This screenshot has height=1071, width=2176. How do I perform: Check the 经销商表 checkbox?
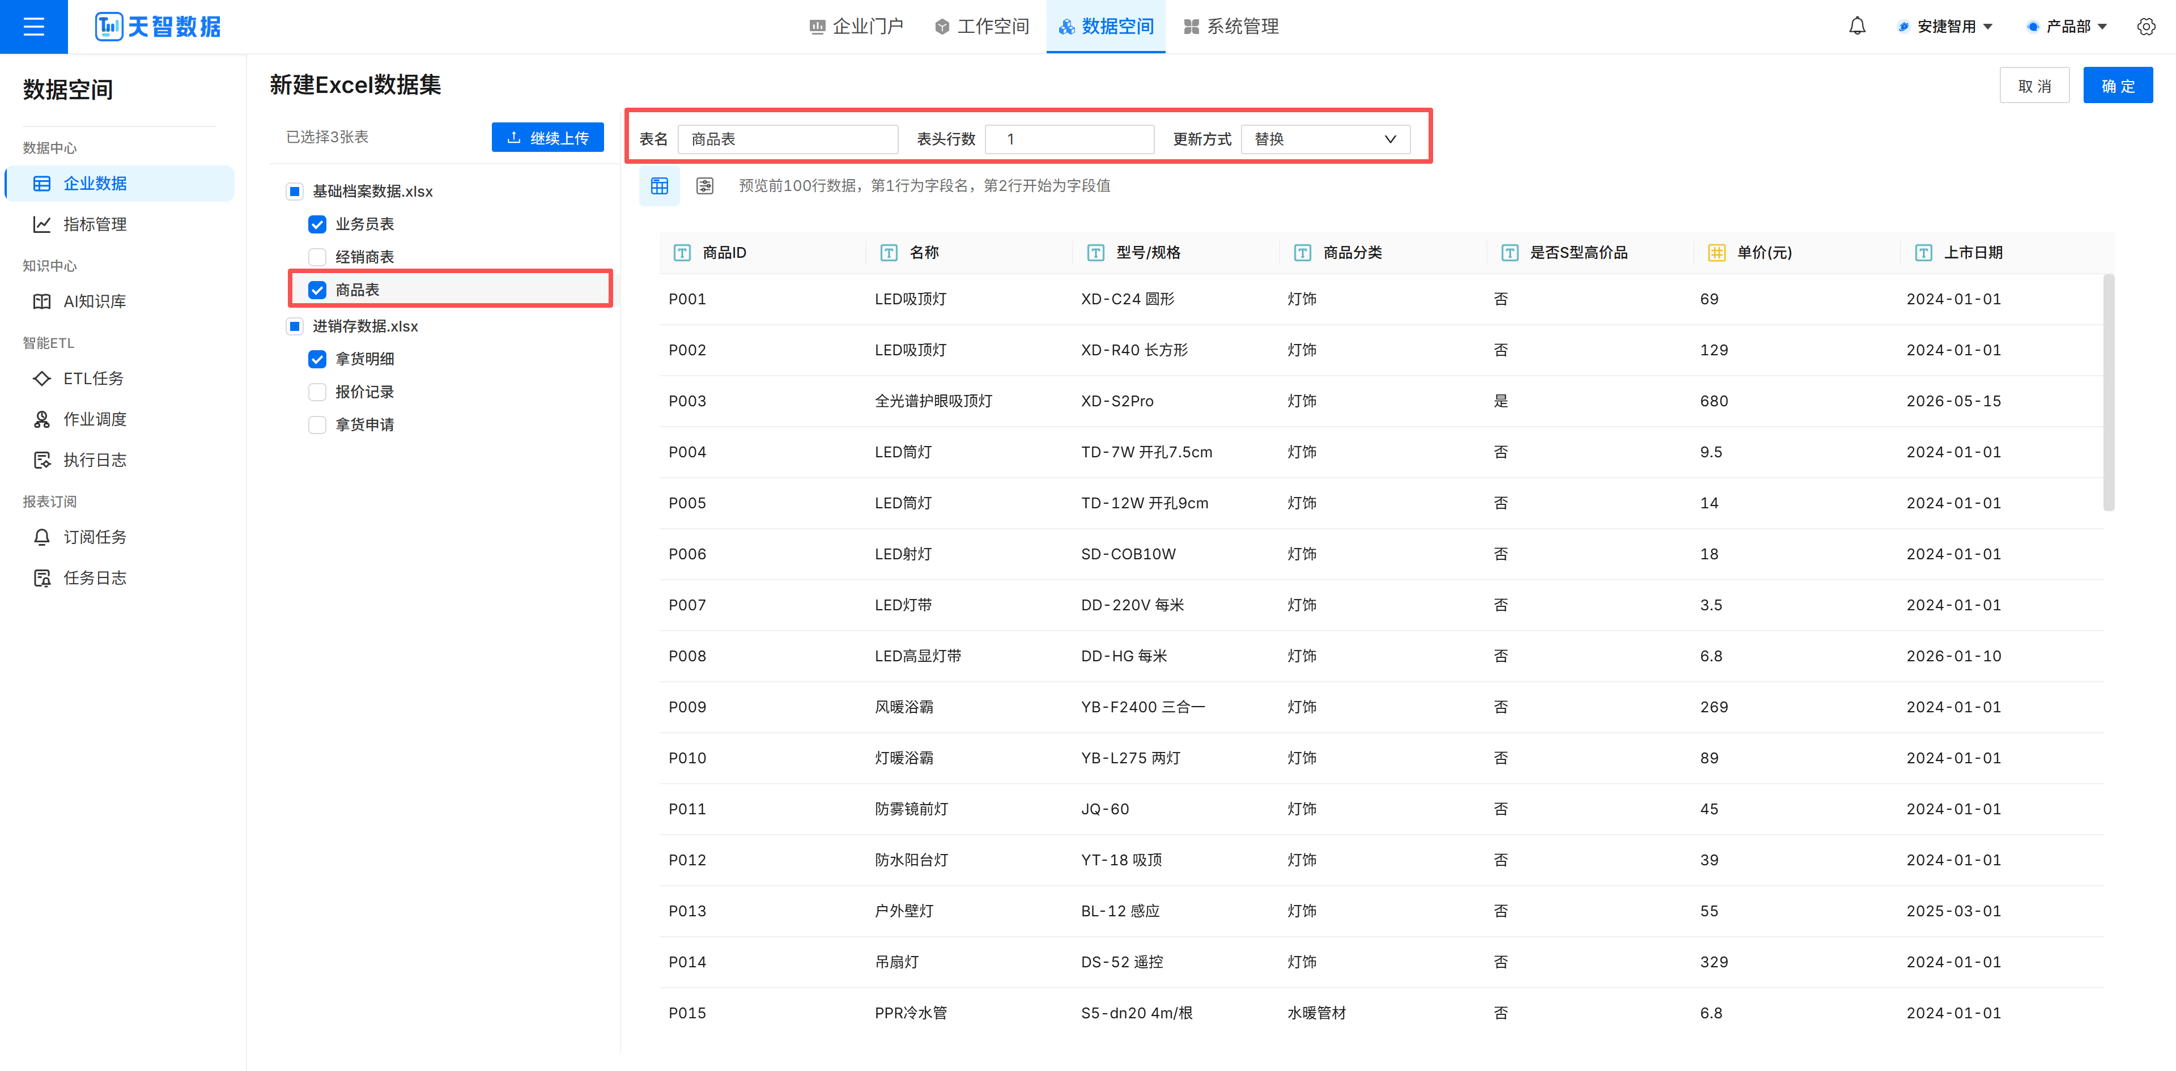(317, 257)
